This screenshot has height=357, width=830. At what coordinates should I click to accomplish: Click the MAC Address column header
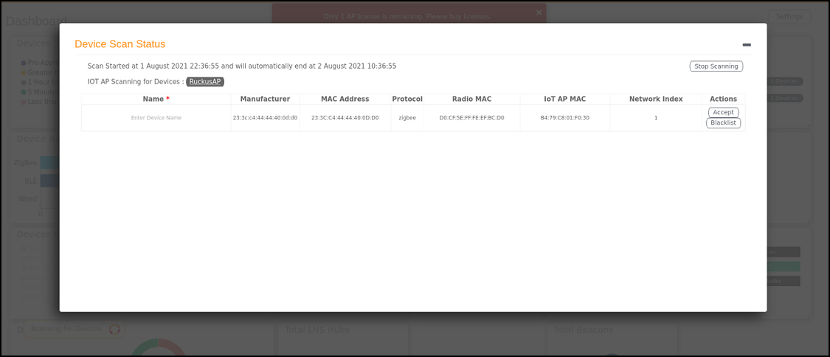[345, 99]
